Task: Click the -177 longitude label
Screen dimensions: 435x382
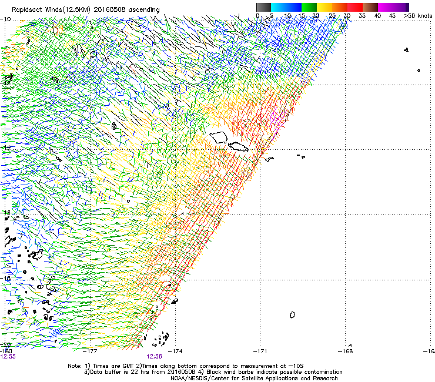Action: click(x=90, y=351)
